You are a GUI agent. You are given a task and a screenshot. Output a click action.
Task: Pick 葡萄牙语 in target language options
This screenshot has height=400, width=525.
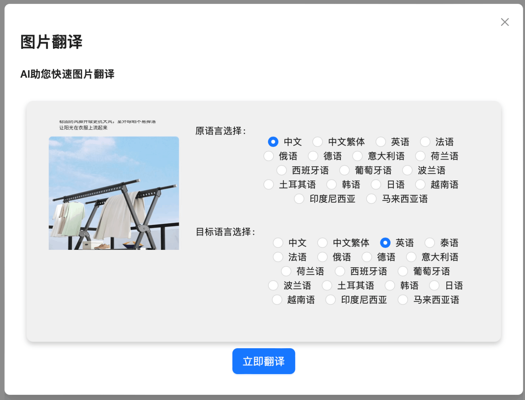[x=403, y=271]
